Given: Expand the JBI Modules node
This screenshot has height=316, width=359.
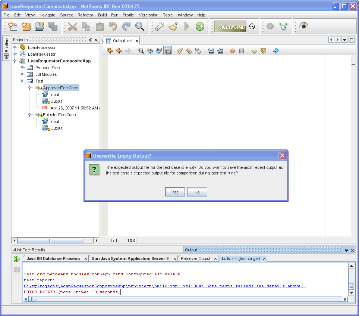Looking at the screenshot, I should [22, 74].
